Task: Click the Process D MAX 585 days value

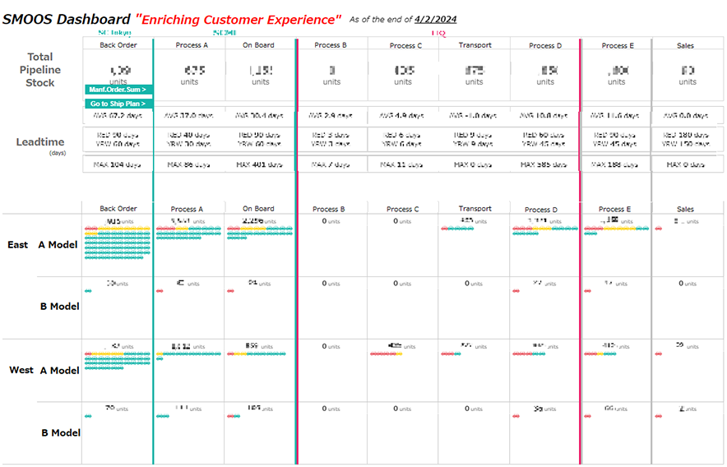Action: coord(545,164)
